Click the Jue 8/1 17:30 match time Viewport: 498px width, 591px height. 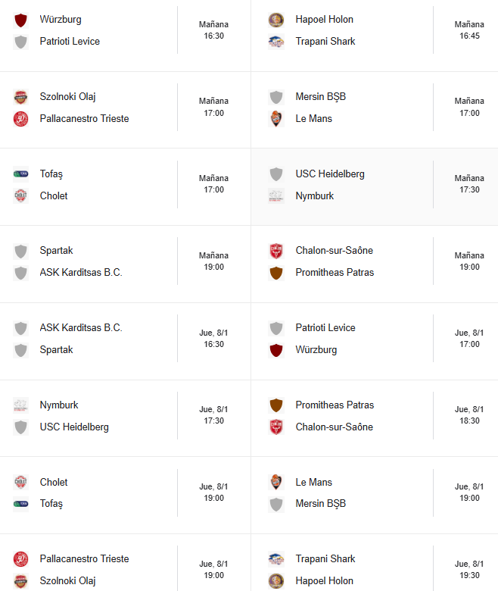213,415
